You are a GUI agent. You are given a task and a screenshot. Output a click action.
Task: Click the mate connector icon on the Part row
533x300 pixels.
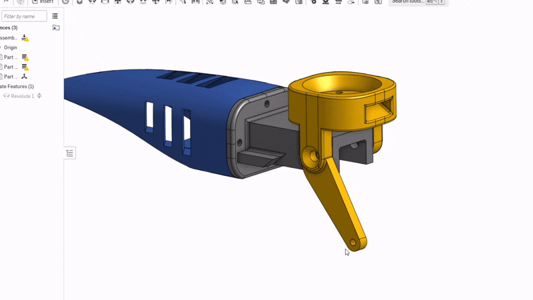point(25,77)
